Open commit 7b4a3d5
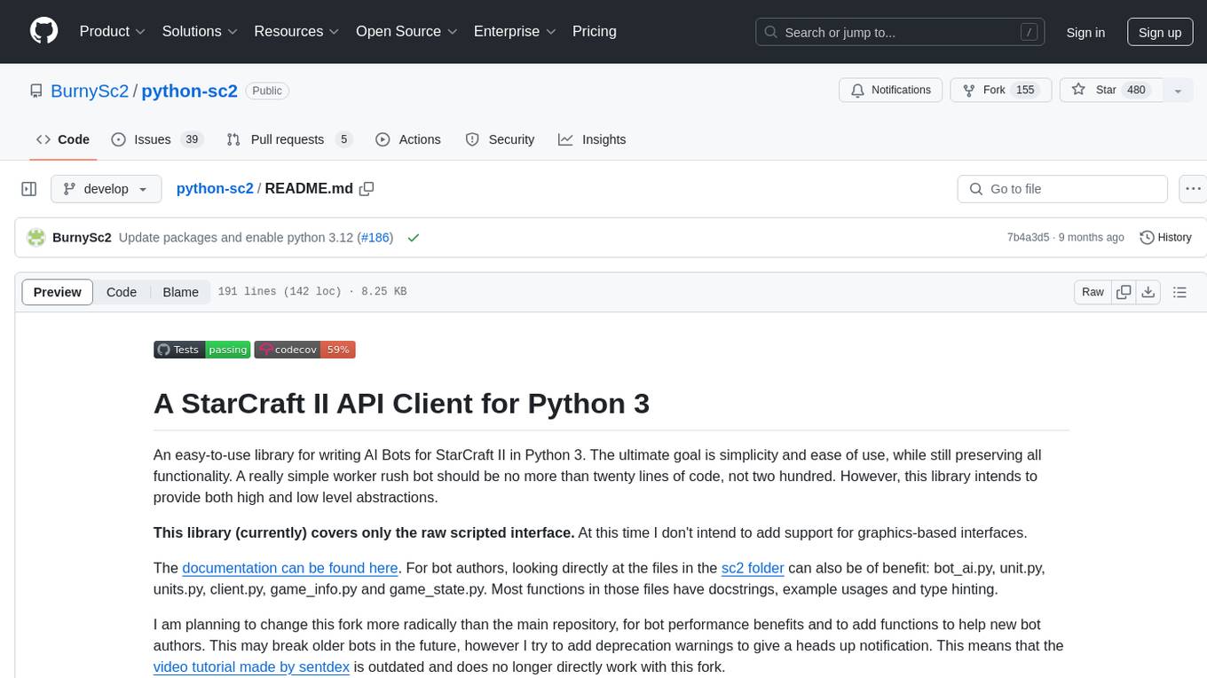 [x=1028, y=238]
